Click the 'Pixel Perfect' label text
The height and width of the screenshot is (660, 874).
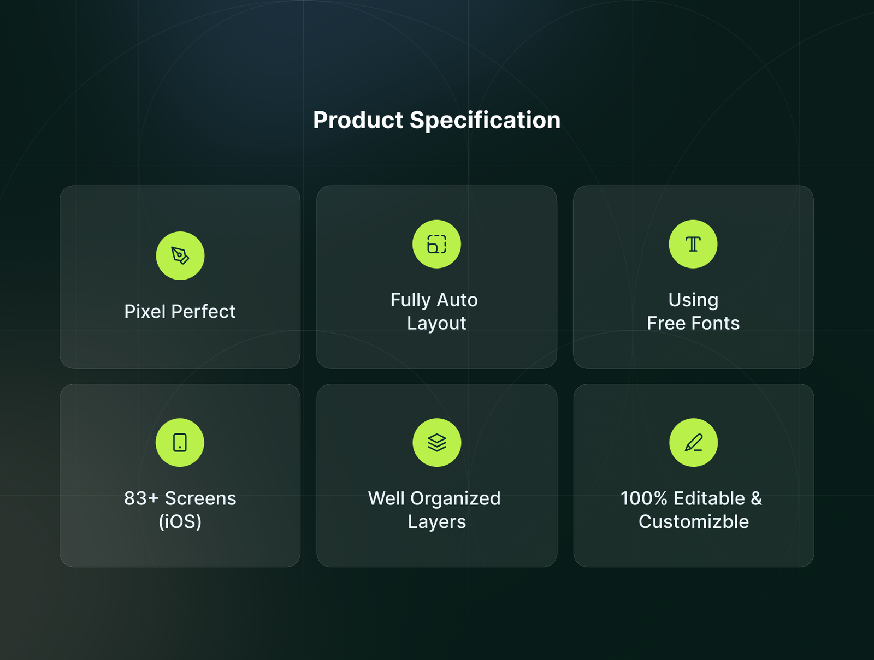(180, 311)
